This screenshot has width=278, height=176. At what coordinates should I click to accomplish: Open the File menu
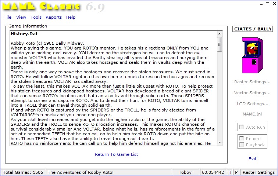pyautogui.click(x=8, y=17)
